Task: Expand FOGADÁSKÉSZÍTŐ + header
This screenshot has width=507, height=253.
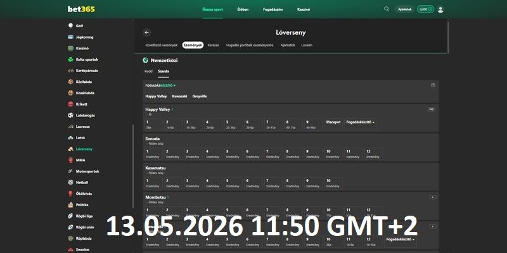Action: click(160, 85)
